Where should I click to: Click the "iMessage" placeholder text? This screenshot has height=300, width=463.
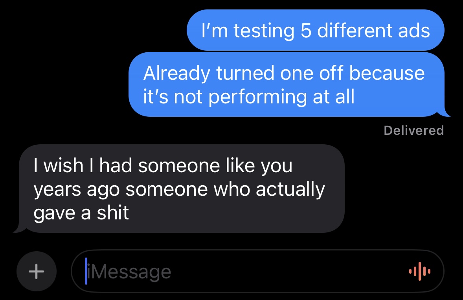point(130,272)
